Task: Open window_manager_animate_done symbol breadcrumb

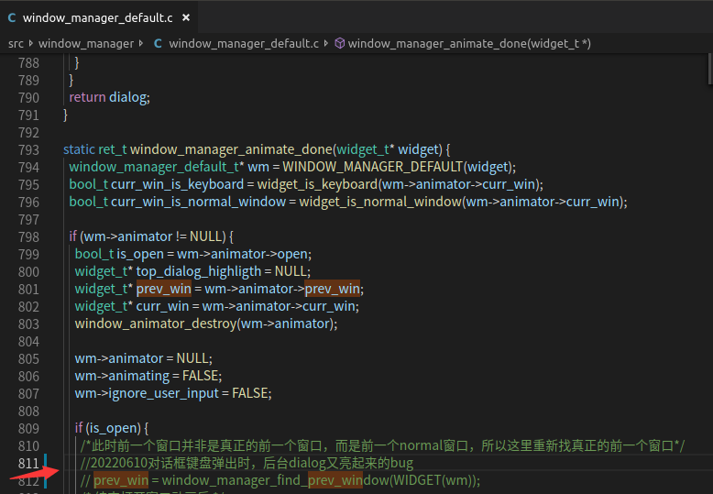Action: (469, 43)
